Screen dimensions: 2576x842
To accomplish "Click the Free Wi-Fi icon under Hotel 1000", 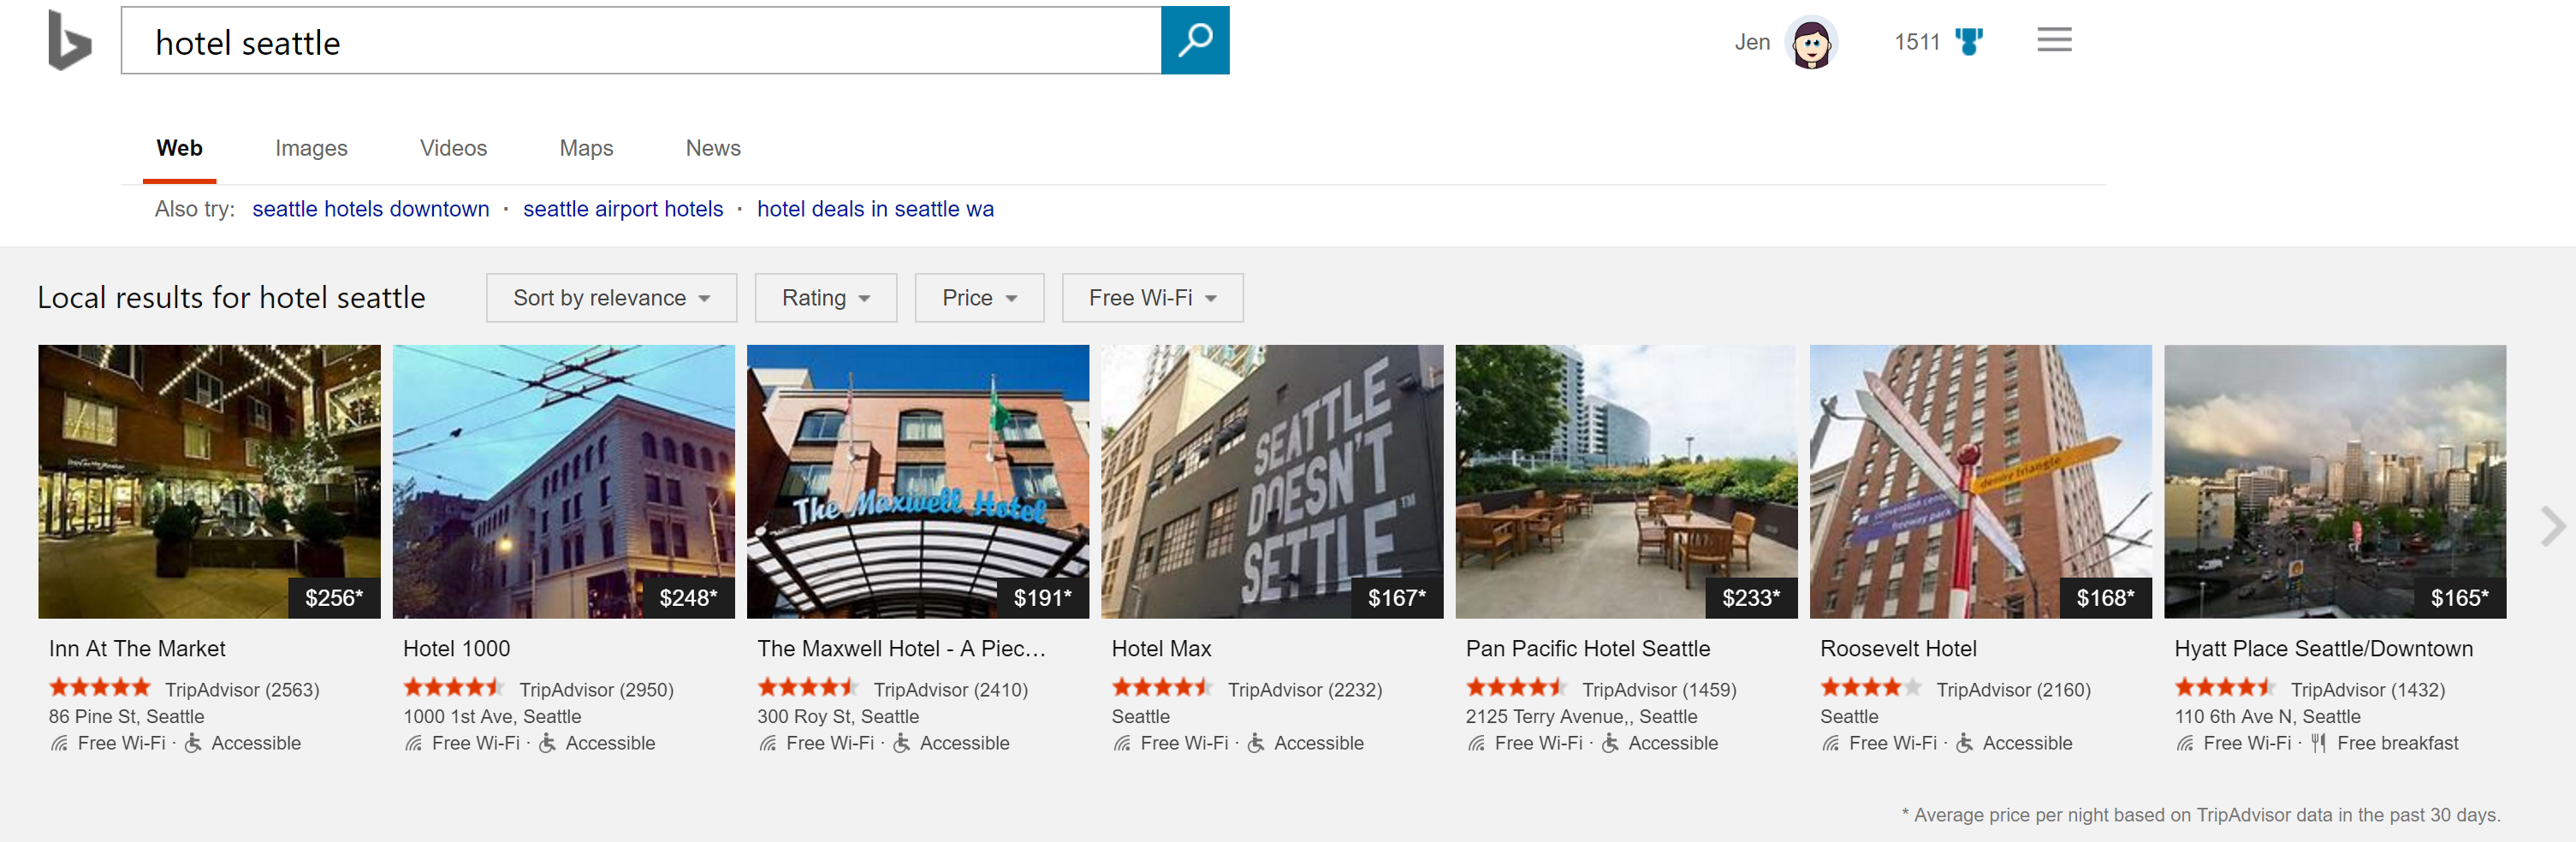I will pos(413,743).
